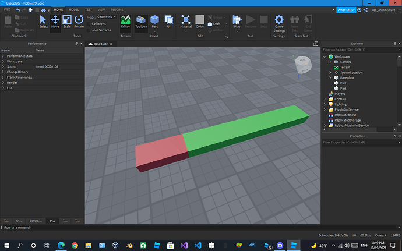The height and width of the screenshot is (251, 402).
Task: Open the Mode Geometric dropdown
Action: click(107, 17)
